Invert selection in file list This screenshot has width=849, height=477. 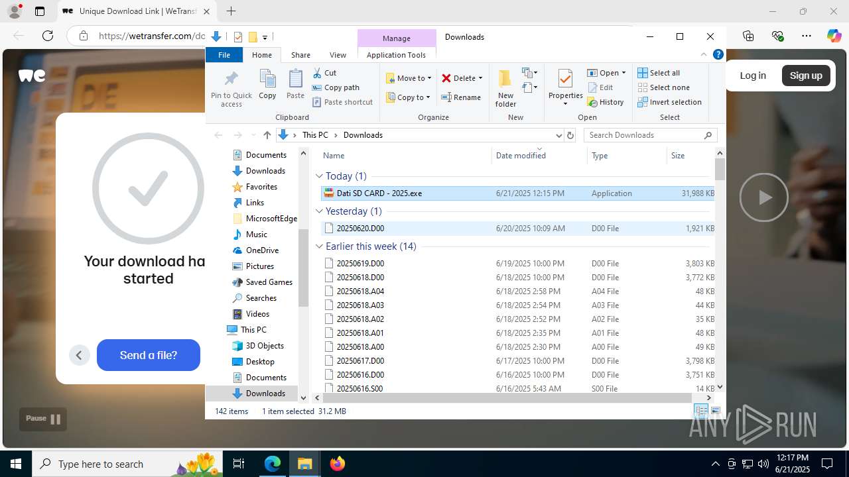(x=669, y=102)
